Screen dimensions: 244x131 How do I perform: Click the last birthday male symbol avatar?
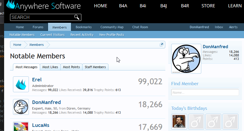pyautogui.click(x=230, y=121)
